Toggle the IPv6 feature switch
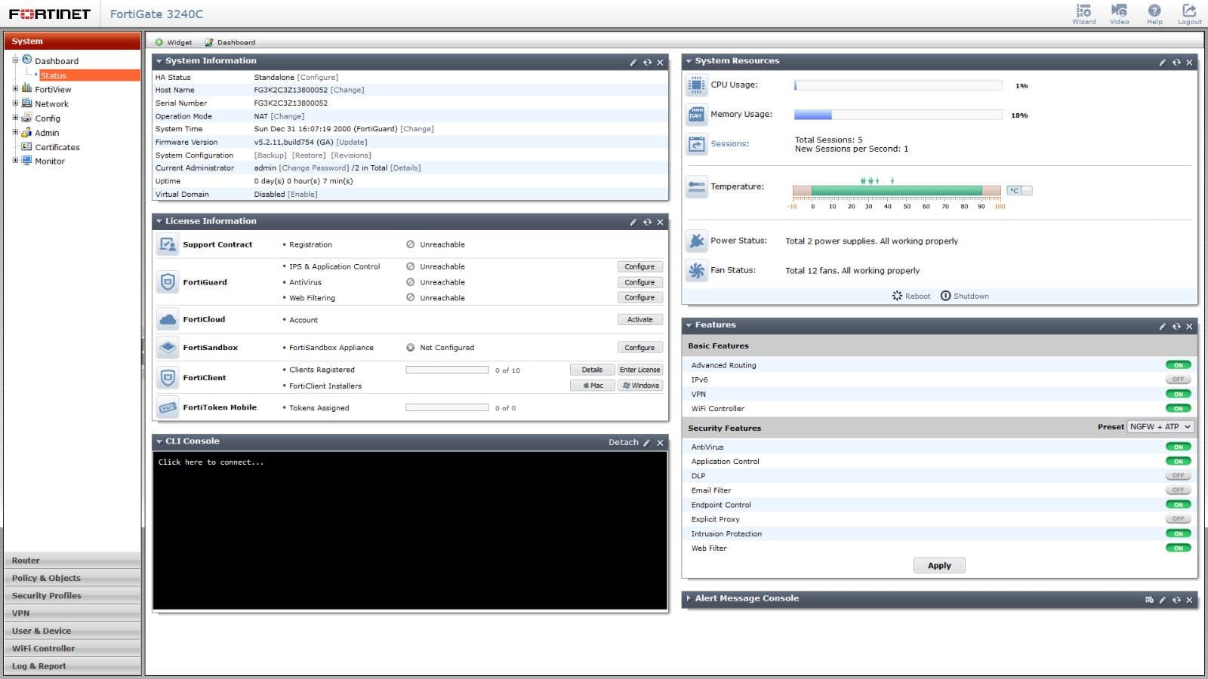The width and height of the screenshot is (1208, 679). [x=1178, y=379]
